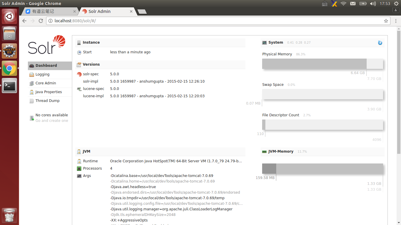
Task: Click the JVM-Memory usage bar
Action: [323, 168]
